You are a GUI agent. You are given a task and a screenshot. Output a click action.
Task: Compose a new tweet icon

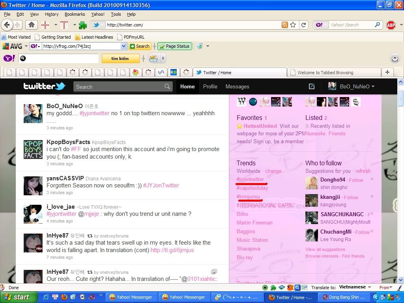click(312, 86)
